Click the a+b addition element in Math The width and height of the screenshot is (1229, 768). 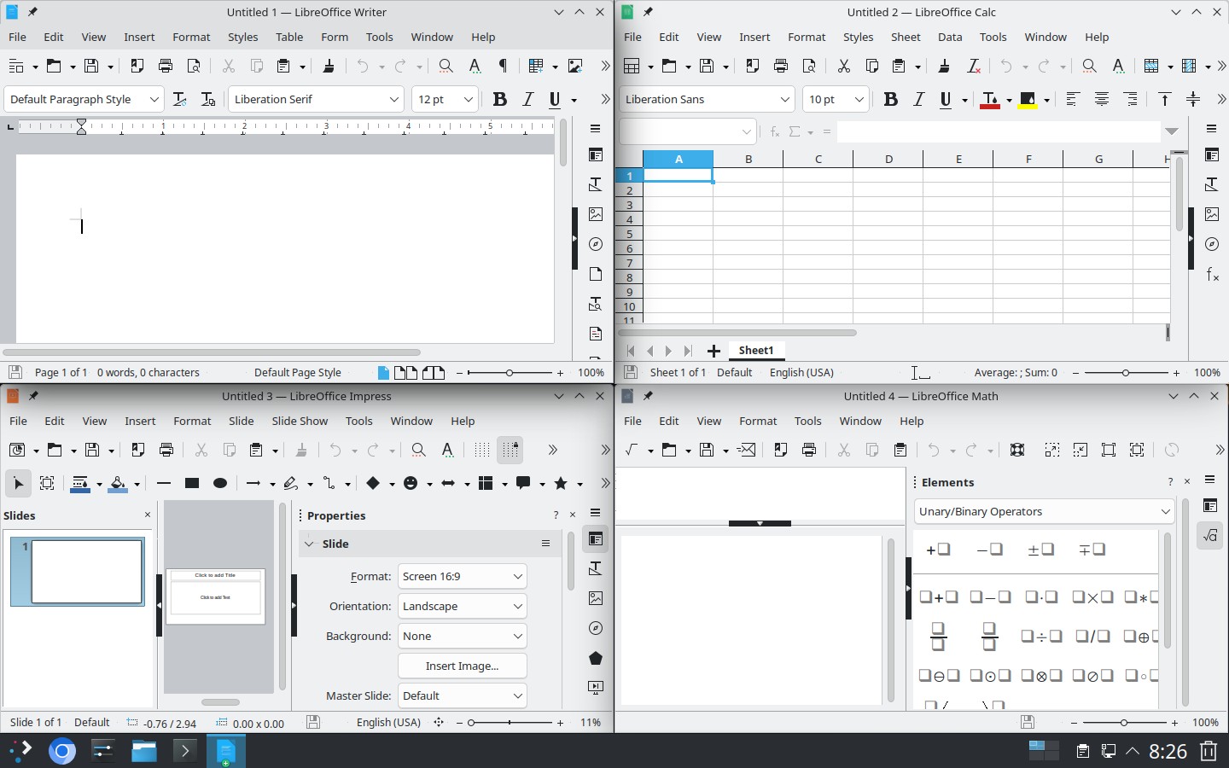point(938,597)
